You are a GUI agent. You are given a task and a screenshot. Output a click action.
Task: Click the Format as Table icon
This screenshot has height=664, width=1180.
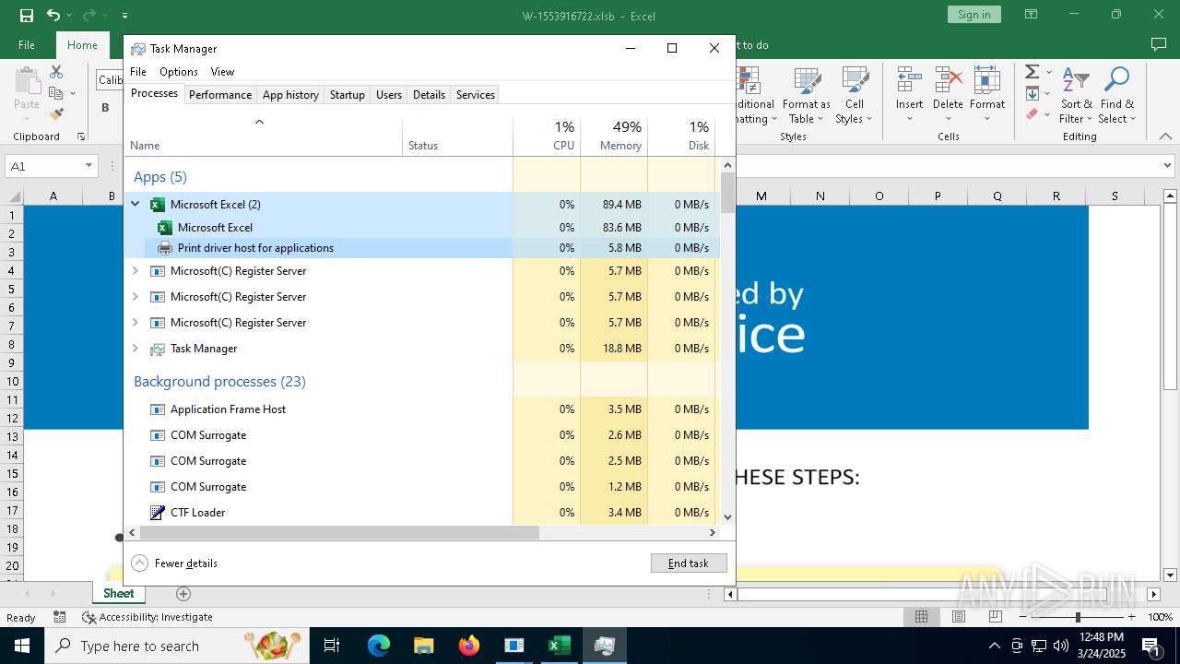pyautogui.click(x=807, y=82)
